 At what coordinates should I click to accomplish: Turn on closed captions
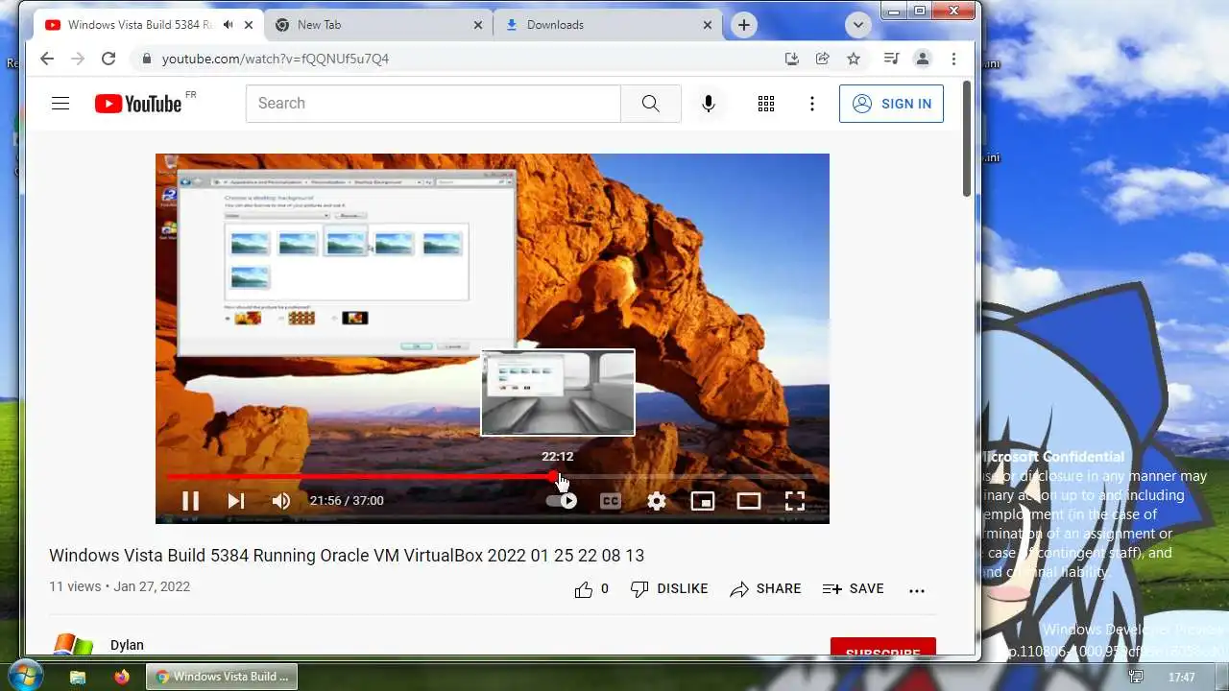tap(610, 500)
